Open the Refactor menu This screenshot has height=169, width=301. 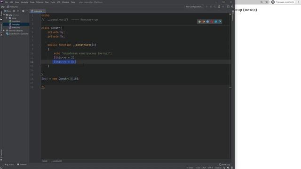40,2
